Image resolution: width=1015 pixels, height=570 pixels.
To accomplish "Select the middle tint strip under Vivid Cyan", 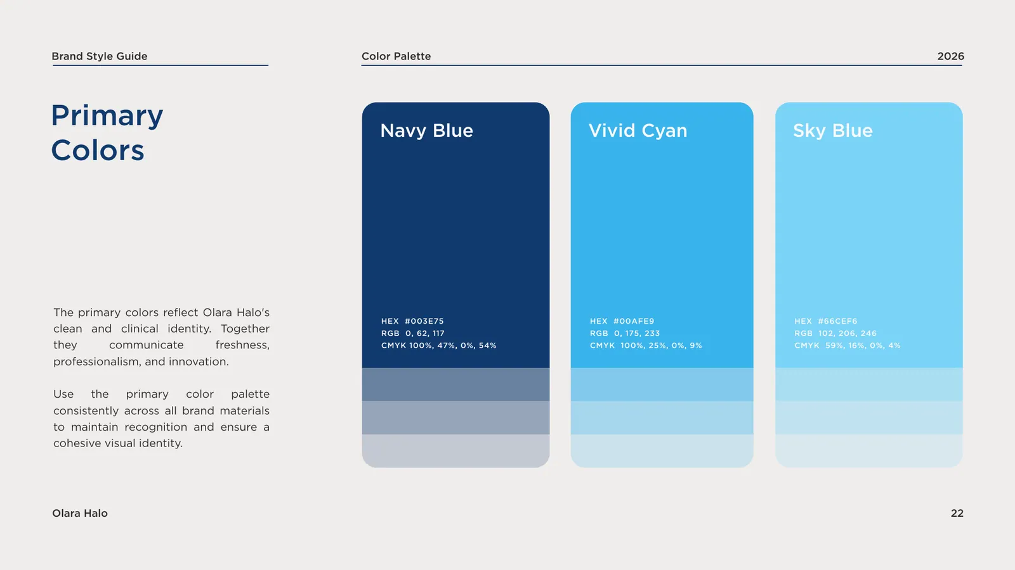I will coord(662,417).
